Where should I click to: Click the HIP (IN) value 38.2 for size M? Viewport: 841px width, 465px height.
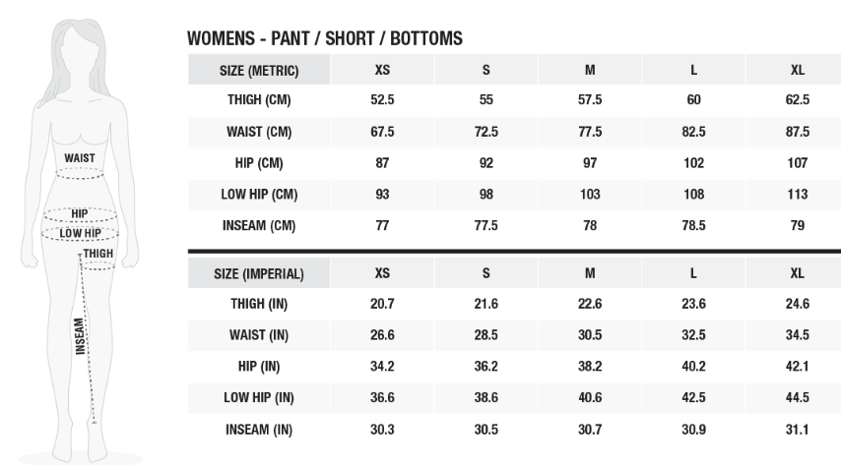tap(590, 367)
